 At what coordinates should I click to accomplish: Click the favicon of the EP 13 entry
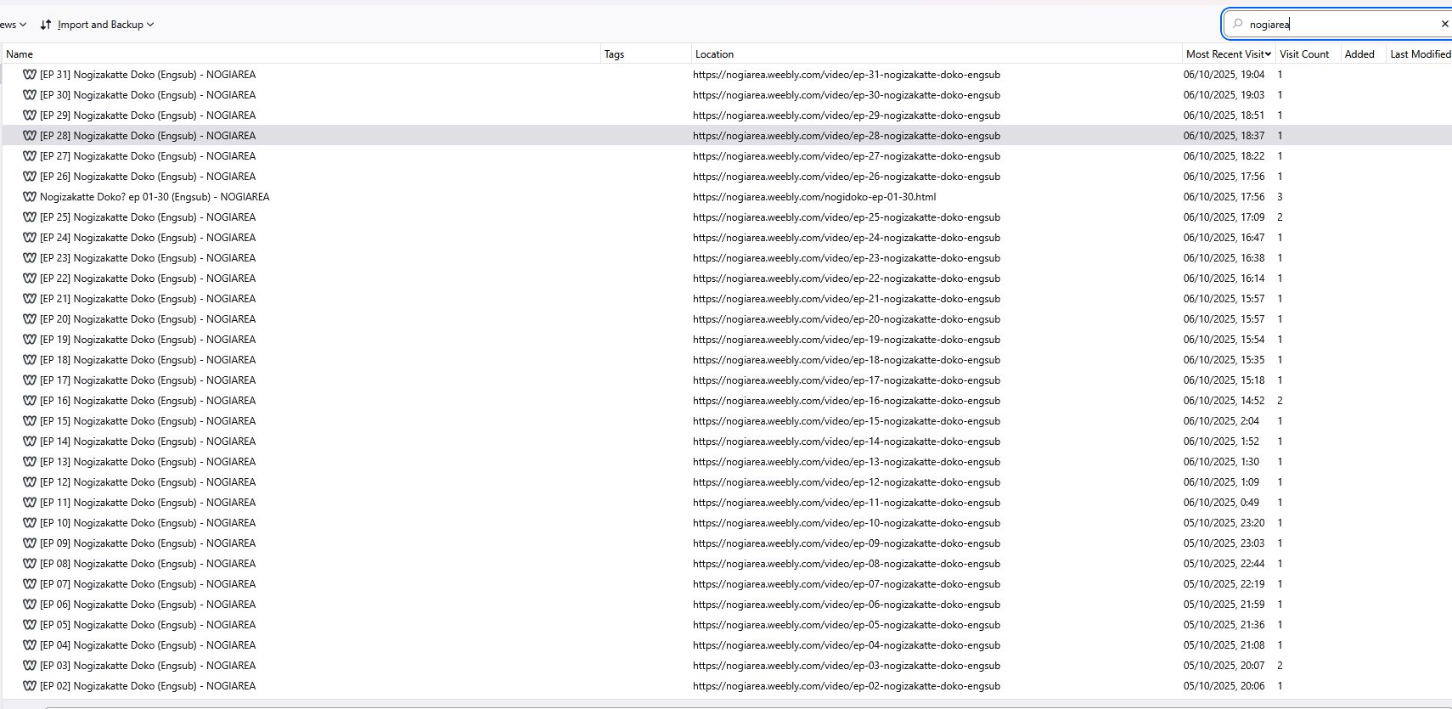click(30, 462)
